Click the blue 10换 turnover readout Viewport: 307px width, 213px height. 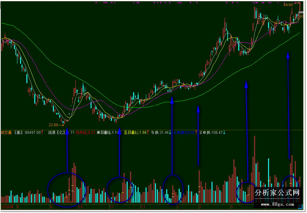(x=184, y=133)
